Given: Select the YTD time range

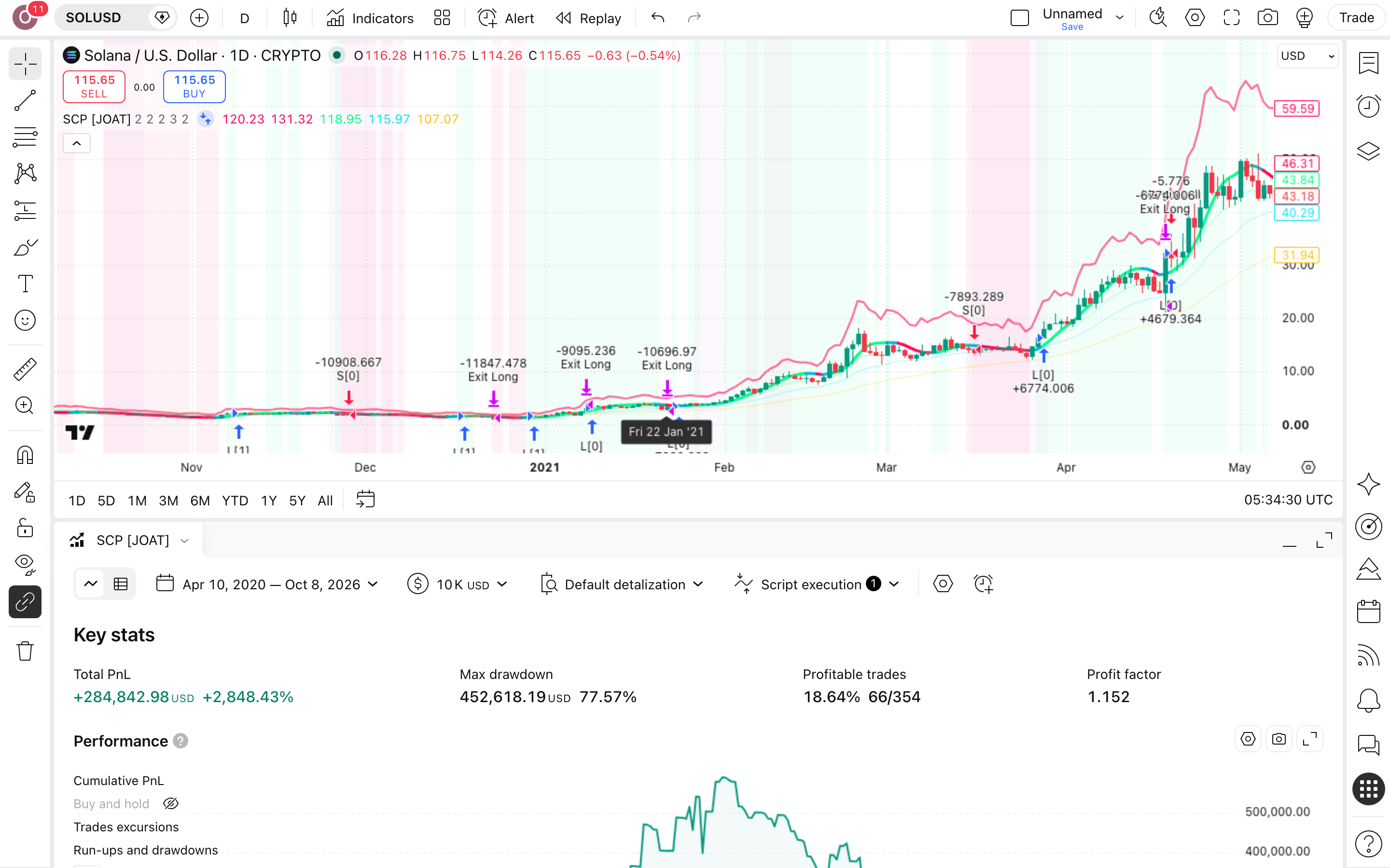Looking at the screenshot, I should click(x=235, y=501).
